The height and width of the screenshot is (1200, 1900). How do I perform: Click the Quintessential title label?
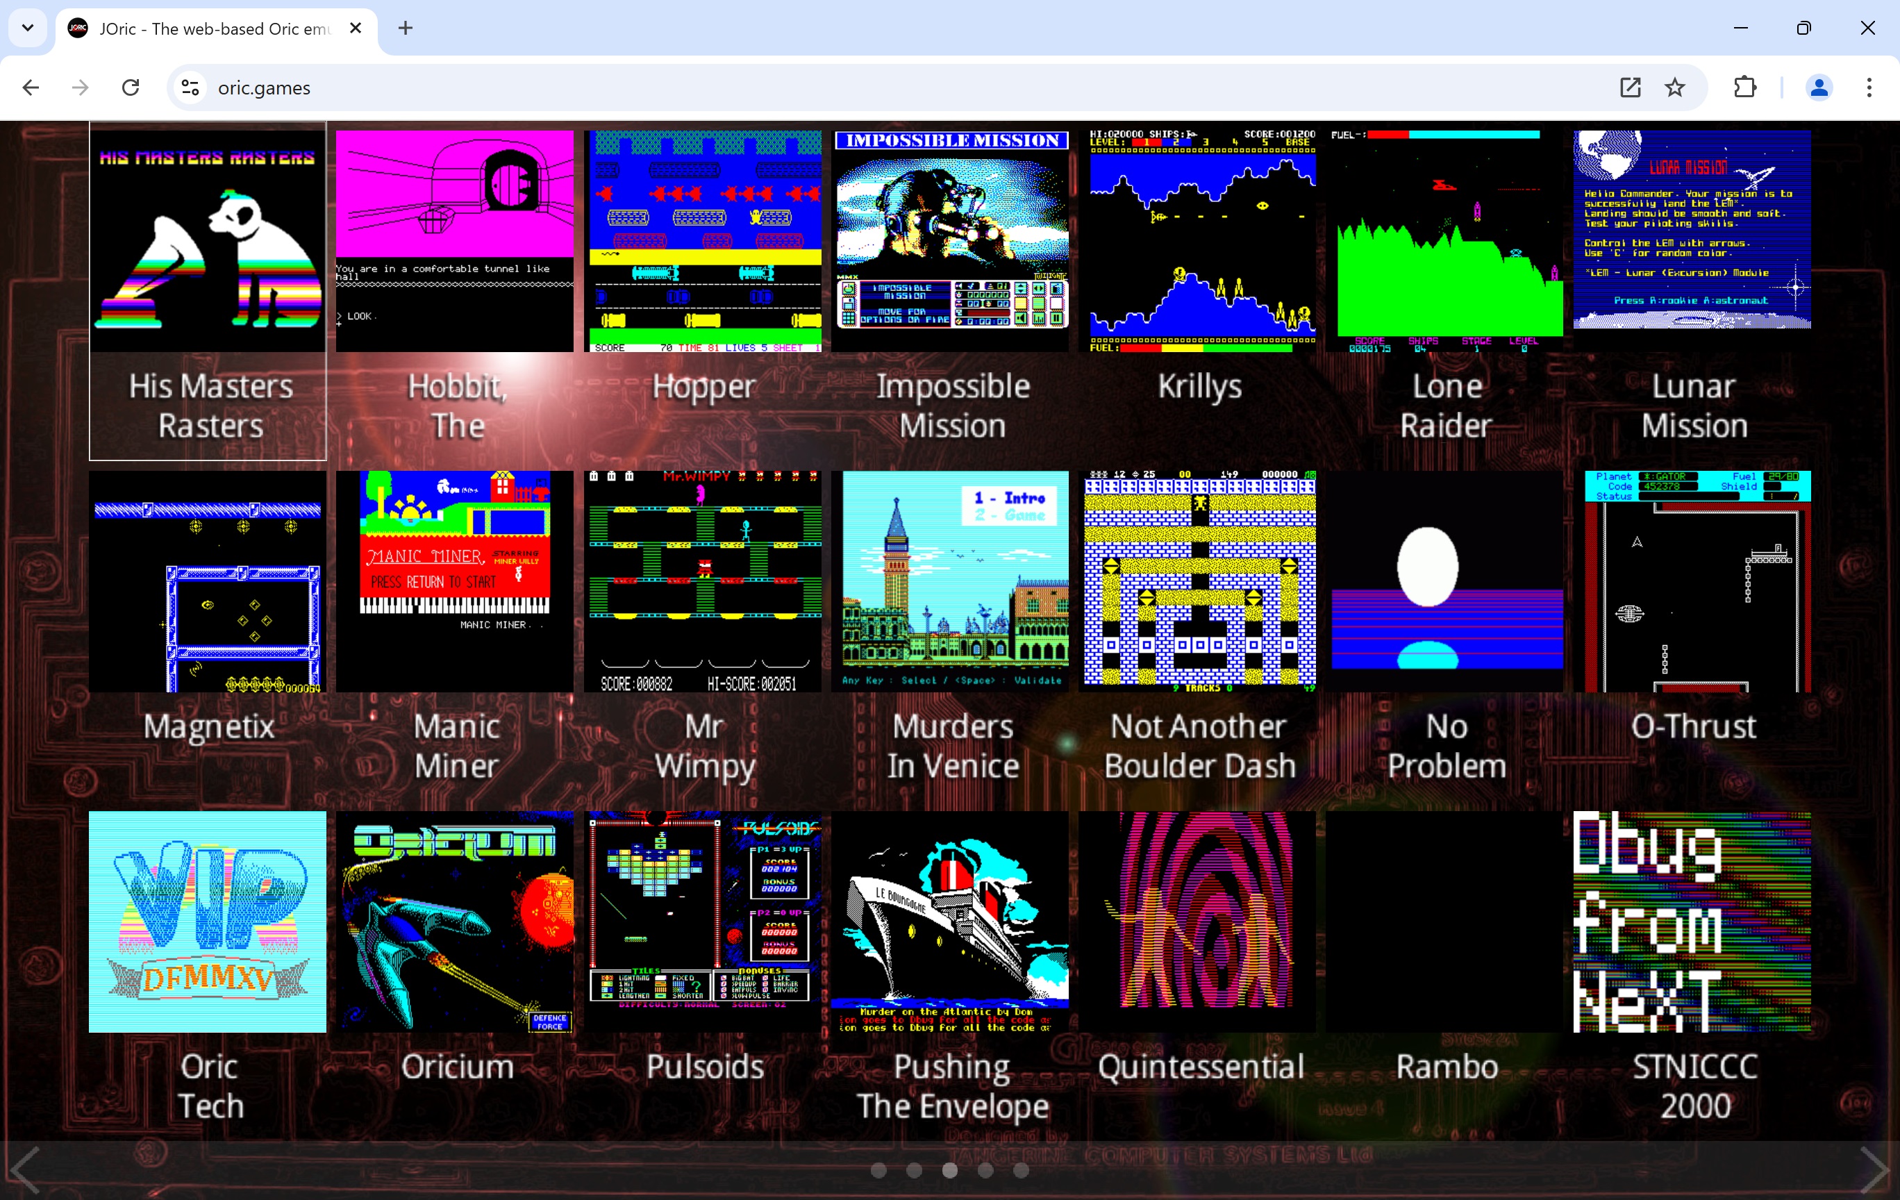[1200, 1067]
